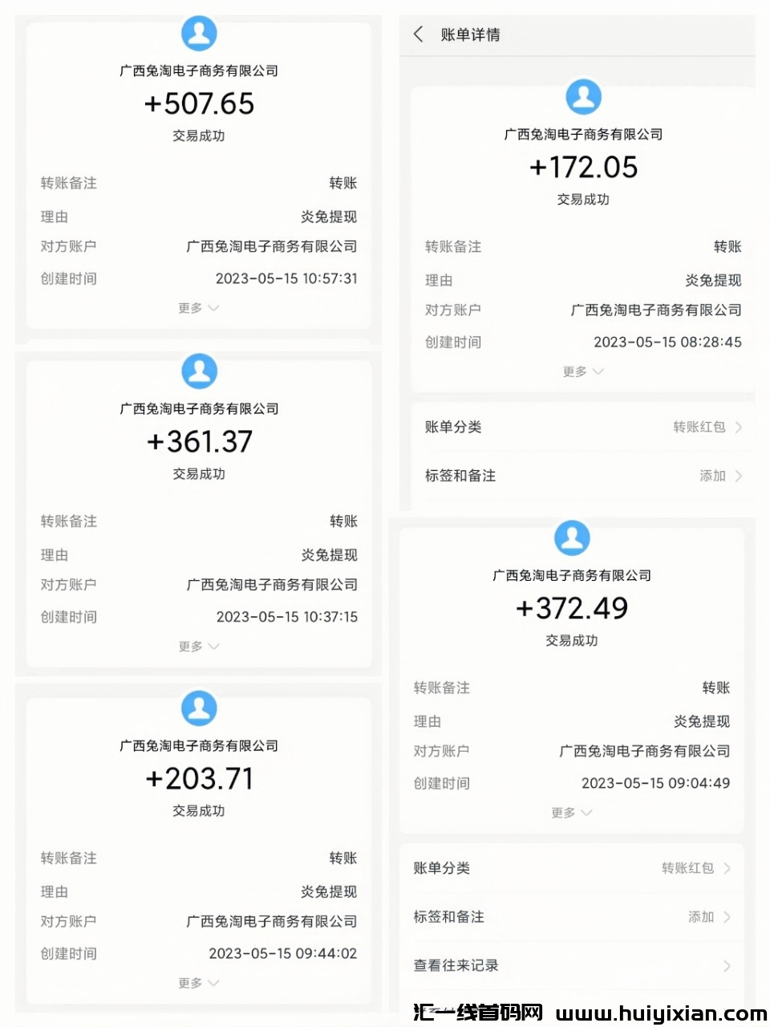Image resolution: width=770 pixels, height=1027 pixels.
Task: Expand 更多 under the 09:44:02 transaction
Action: [198, 984]
